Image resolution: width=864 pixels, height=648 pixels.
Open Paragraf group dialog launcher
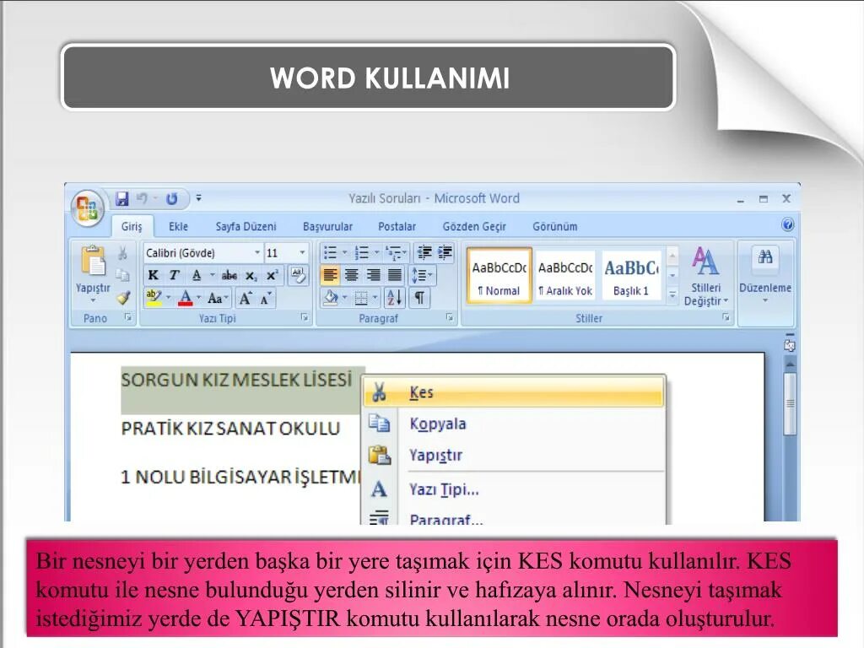[450, 317]
